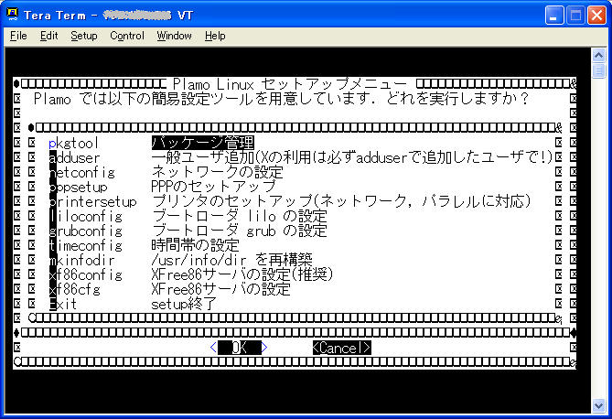Click the scrollbar up arrow

(598, 55)
